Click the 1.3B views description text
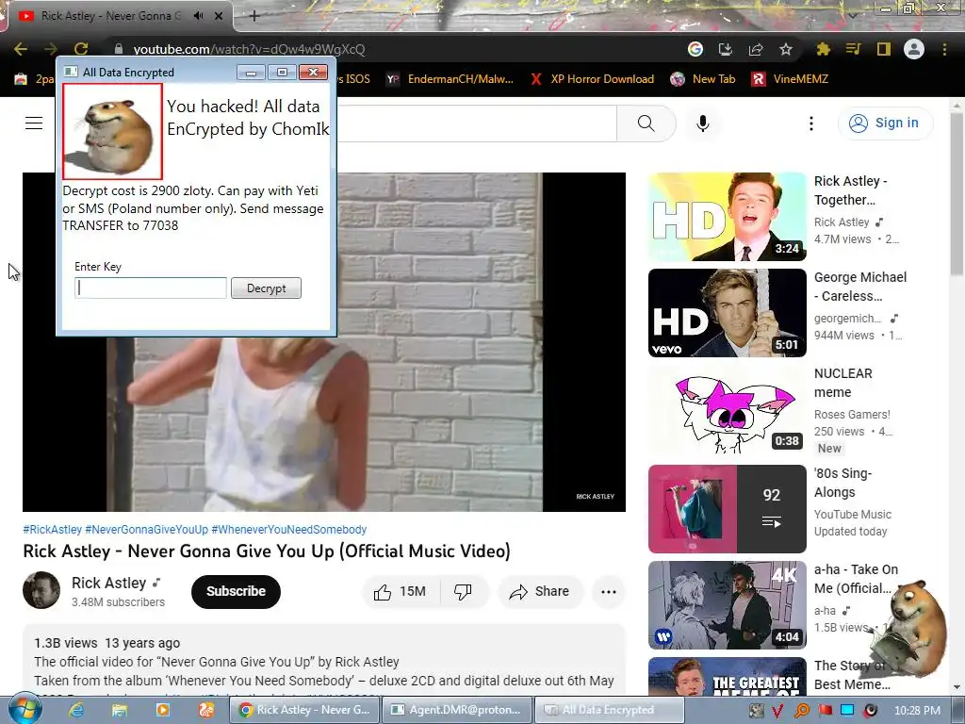The height and width of the screenshot is (724, 965). [x=65, y=643]
